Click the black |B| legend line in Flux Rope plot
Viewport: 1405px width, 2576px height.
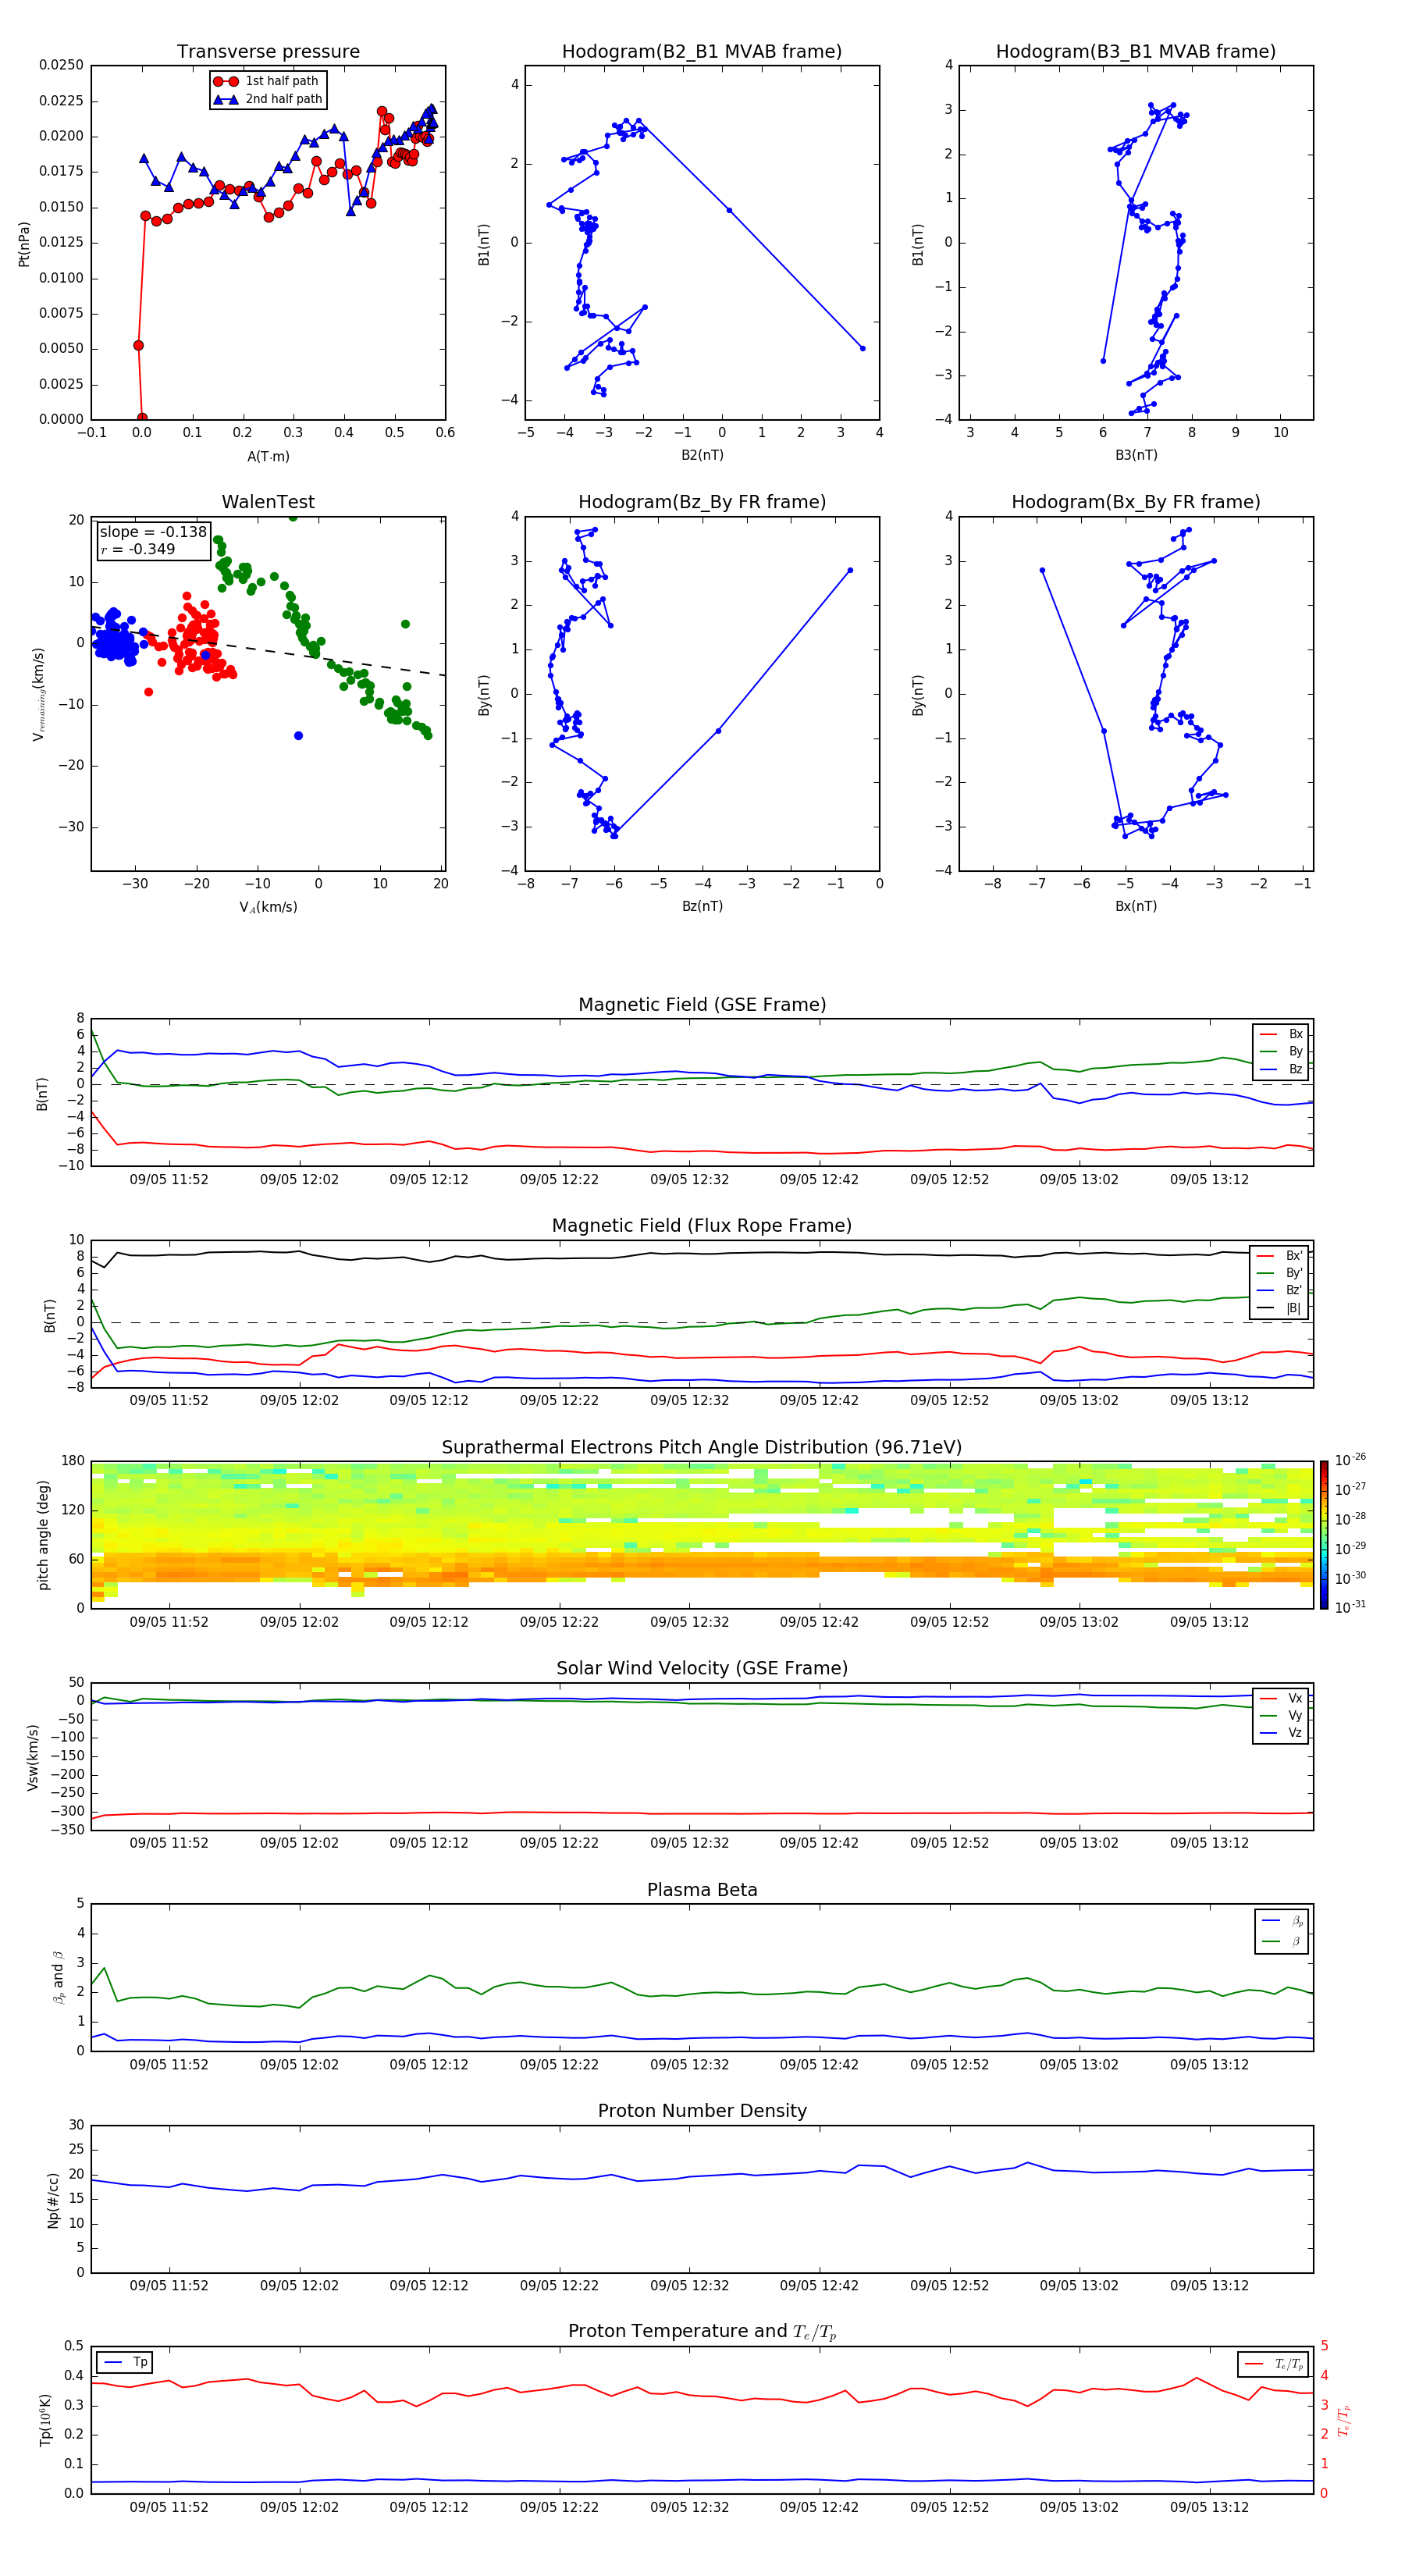click(1265, 1308)
